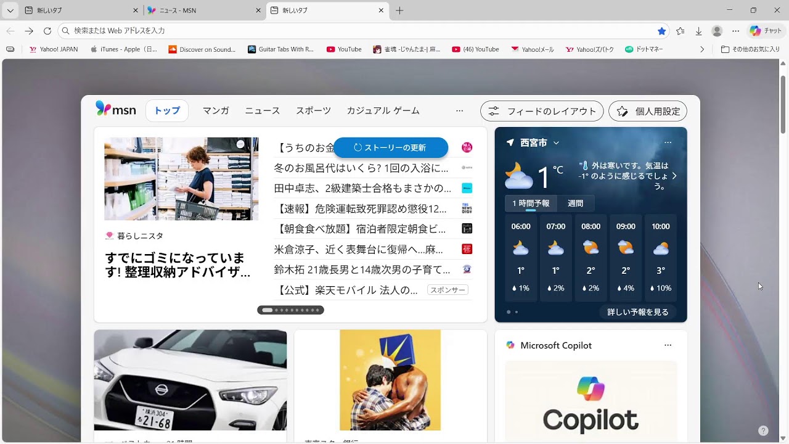789x444 pixels.
Task: Reload the page with refresh icon
Action: click(x=47, y=31)
